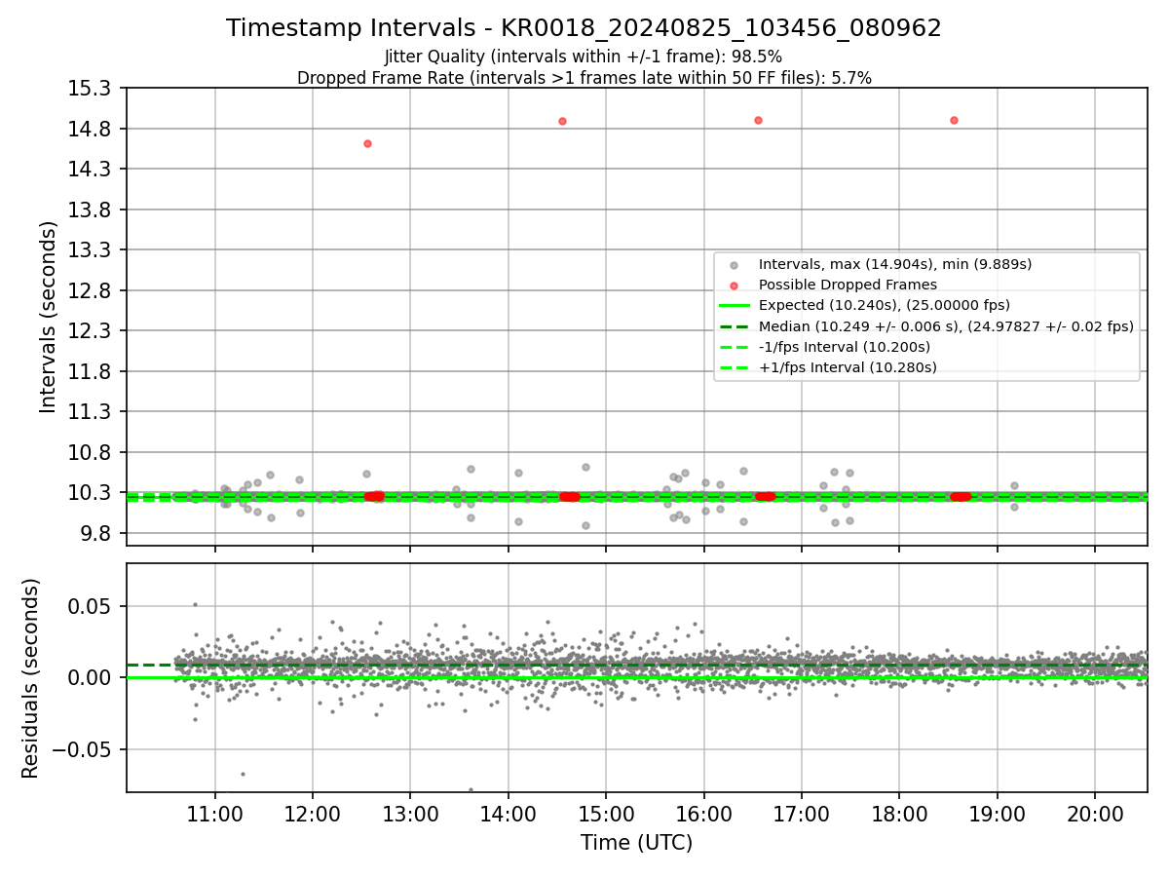Click the plot title 'Timestamp Intervals - KR0018_20240825_103456_080962'
Viewport: 1169px width, 877px height.
tap(584, 28)
